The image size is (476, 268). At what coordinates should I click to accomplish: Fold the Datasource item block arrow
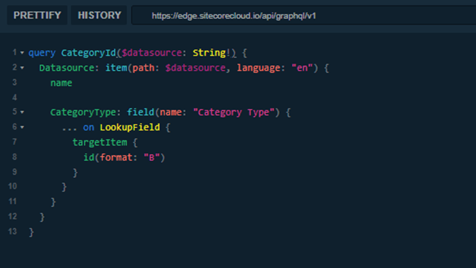(22, 68)
